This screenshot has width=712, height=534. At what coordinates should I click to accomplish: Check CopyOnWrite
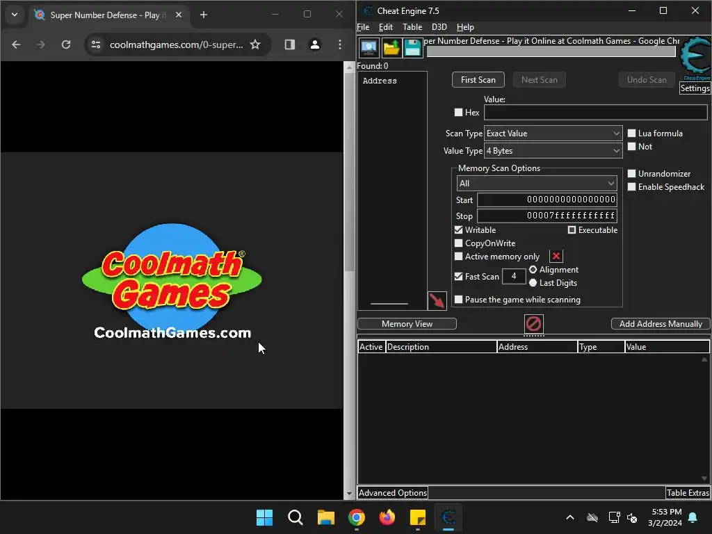point(459,243)
